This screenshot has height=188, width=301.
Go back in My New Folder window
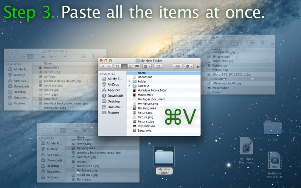point(103,66)
